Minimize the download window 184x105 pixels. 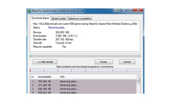(124, 10)
